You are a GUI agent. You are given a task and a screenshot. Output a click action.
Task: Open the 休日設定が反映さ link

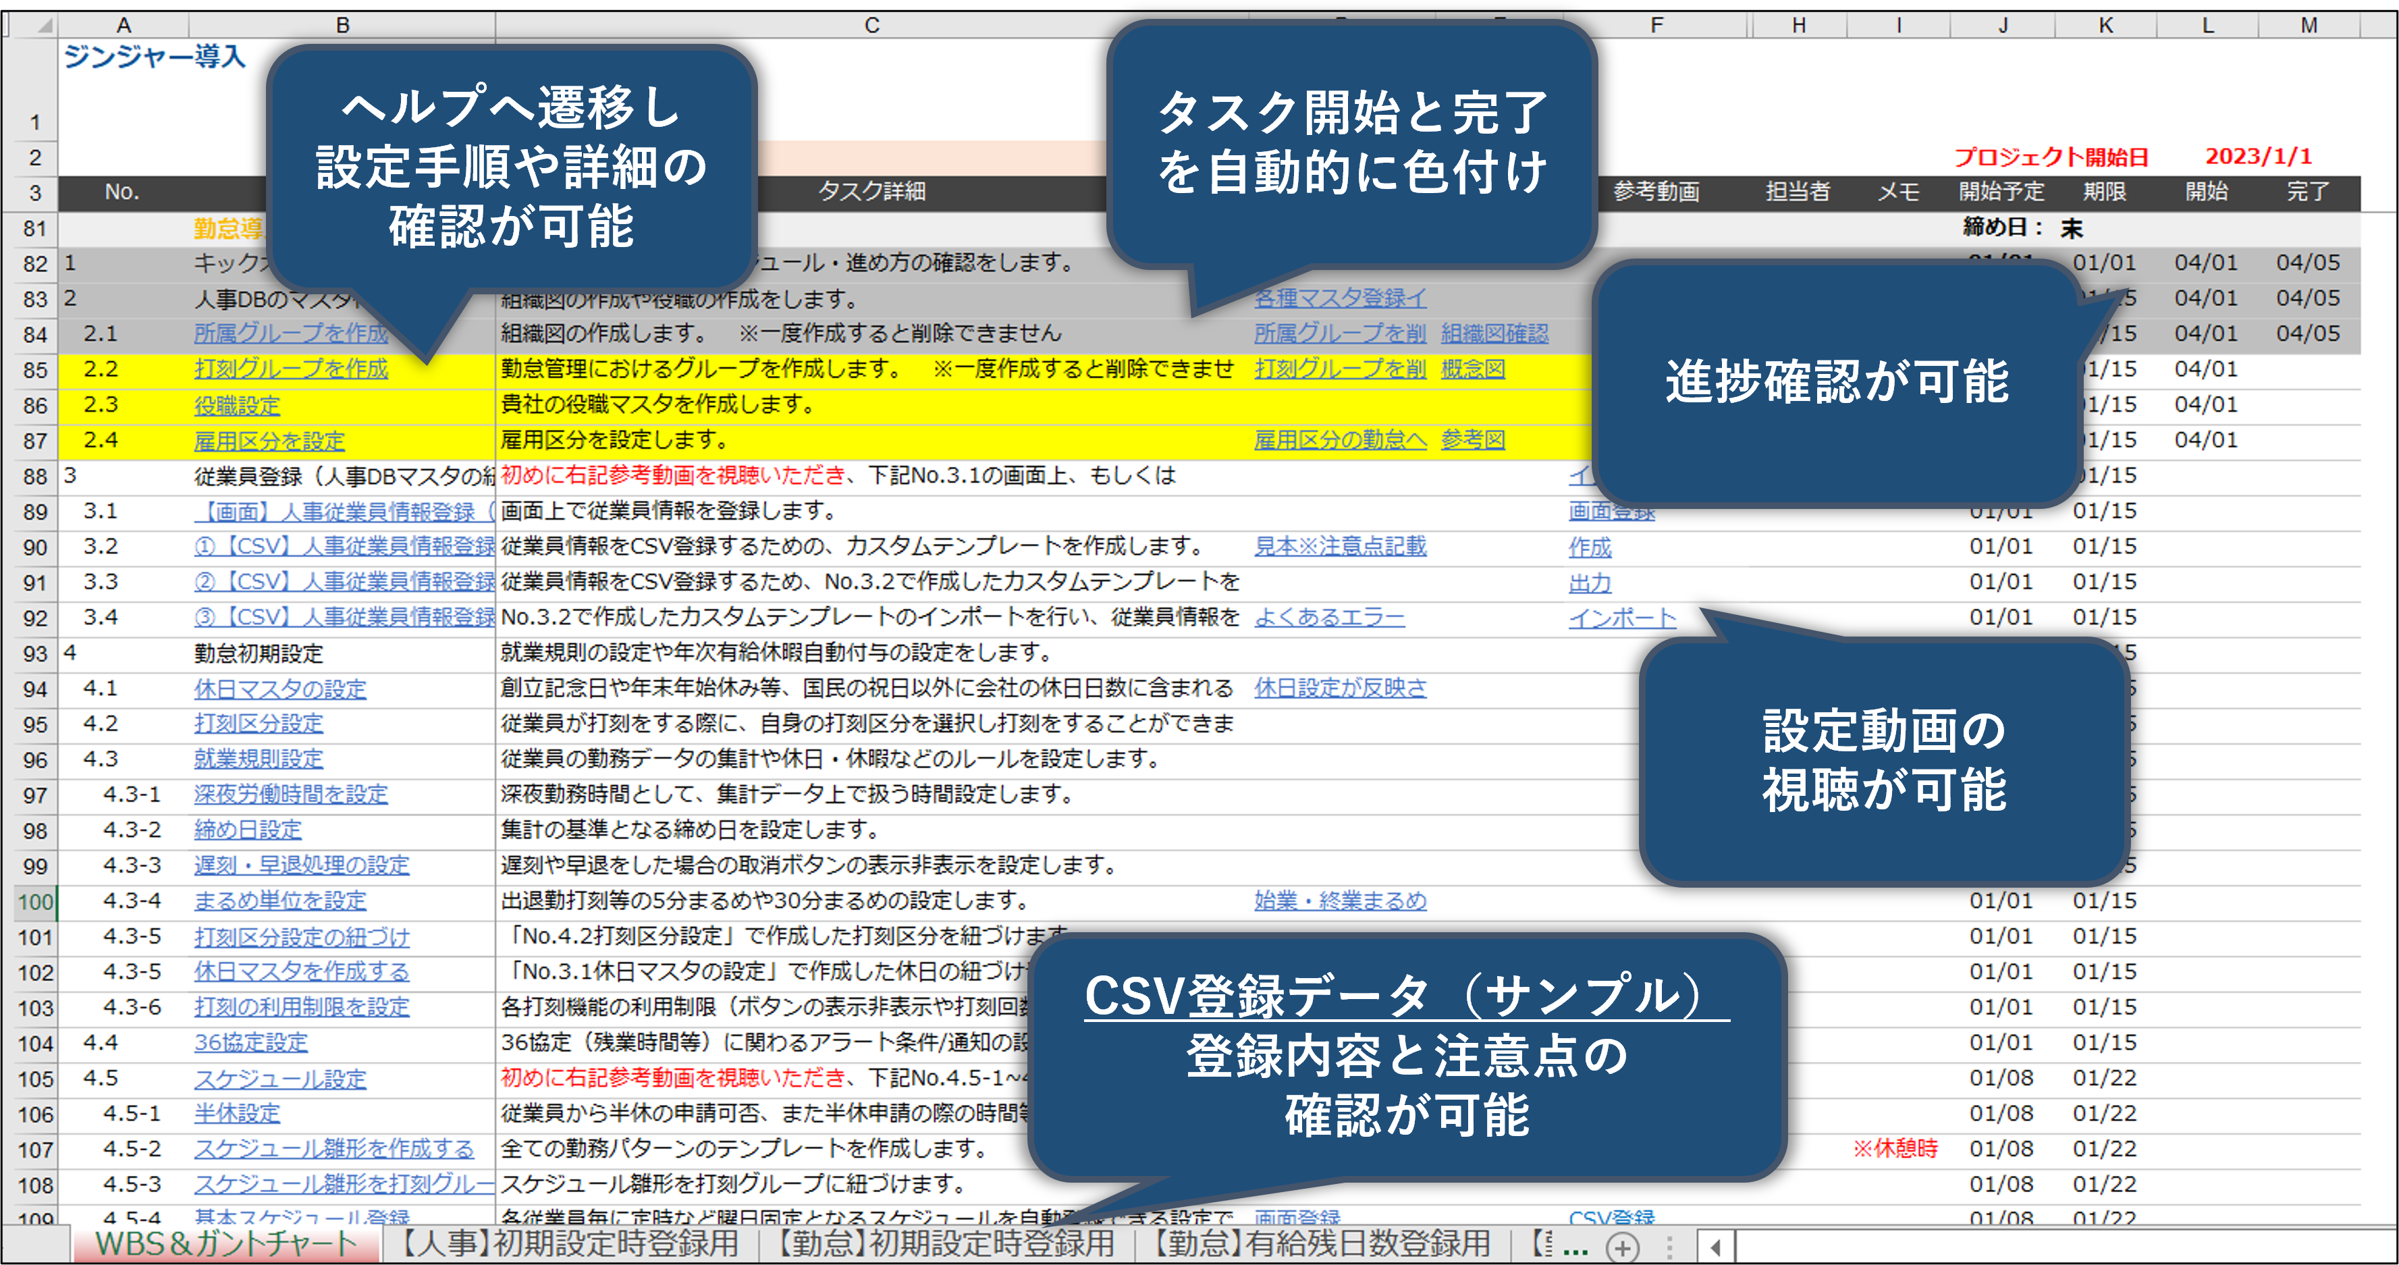(x=1340, y=689)
